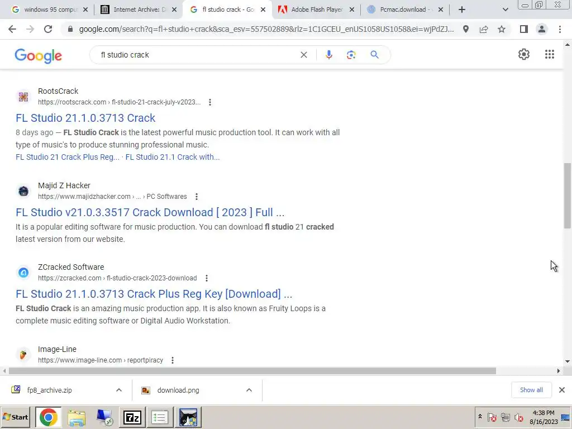Click the Majid Z Hacker site favicon
Viewport: 572px width, 429px height.
pos(23,191)
